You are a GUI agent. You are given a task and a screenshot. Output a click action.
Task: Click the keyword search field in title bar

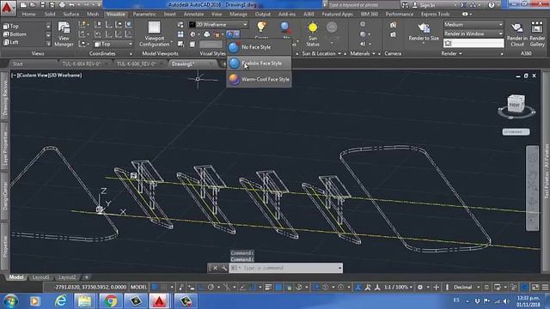(x=364, y=5)
